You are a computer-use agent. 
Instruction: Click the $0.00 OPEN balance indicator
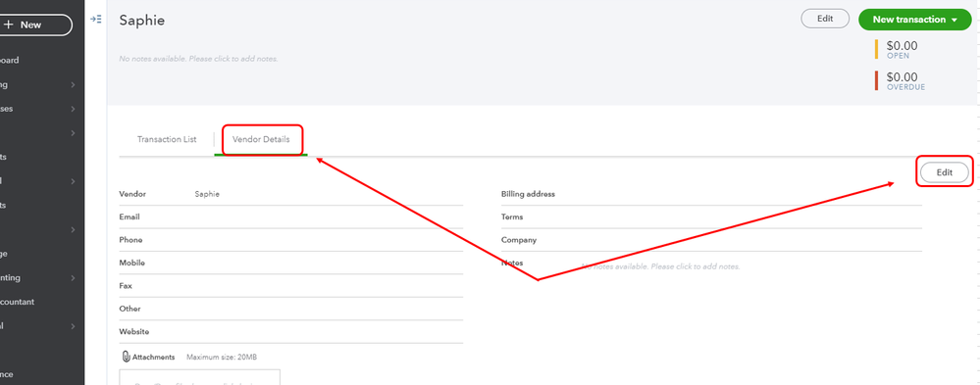tap(902, 49)
